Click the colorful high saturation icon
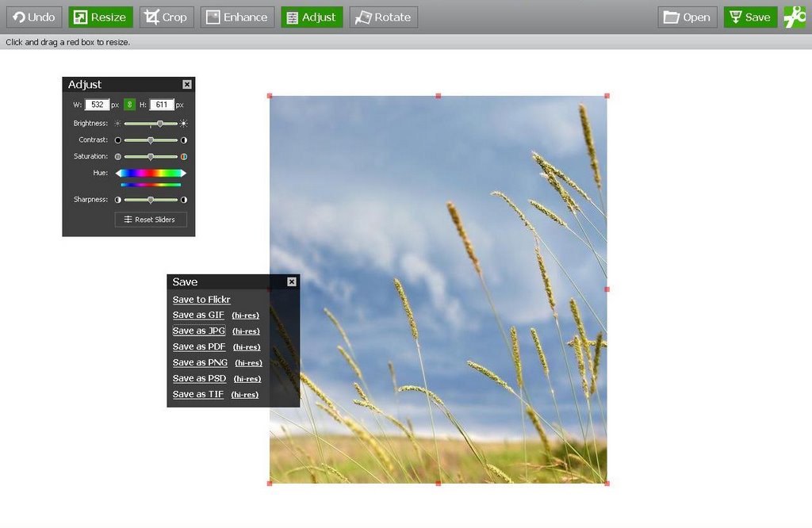 click(x=183, y=156)
